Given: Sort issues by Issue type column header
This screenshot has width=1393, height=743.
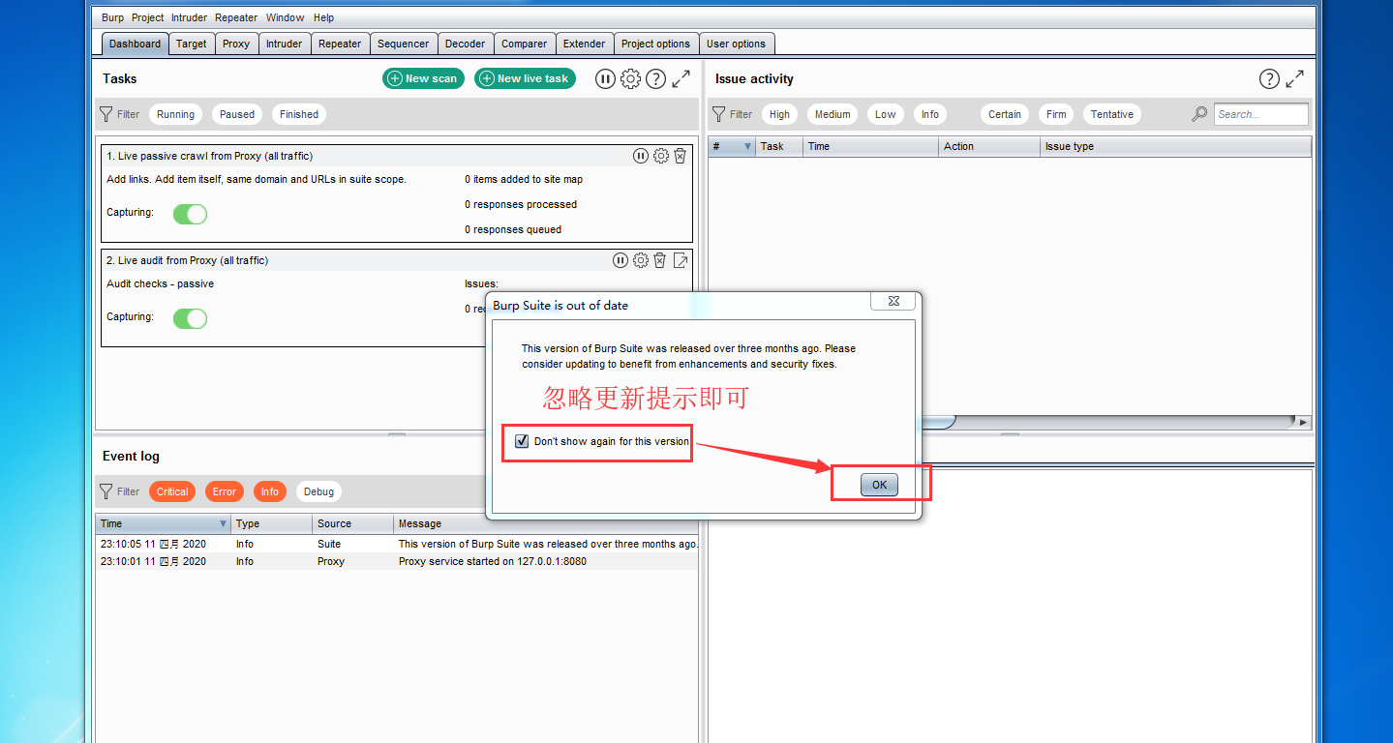Looking at the screenshot, I should 1175,146.
